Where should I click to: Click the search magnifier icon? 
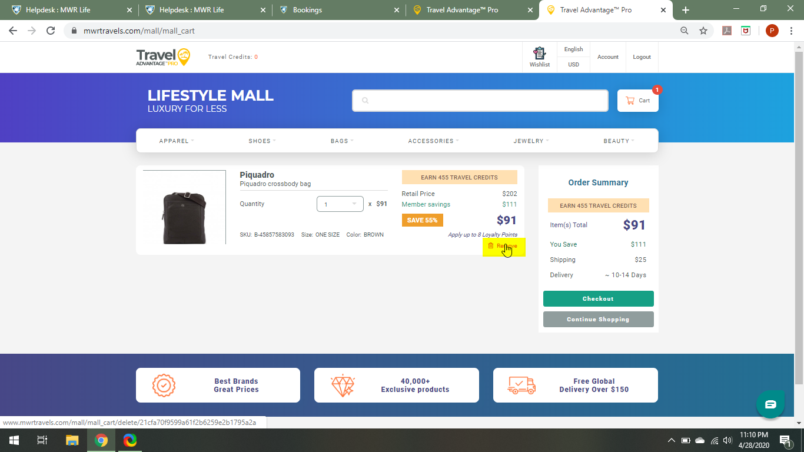(365, 101)
